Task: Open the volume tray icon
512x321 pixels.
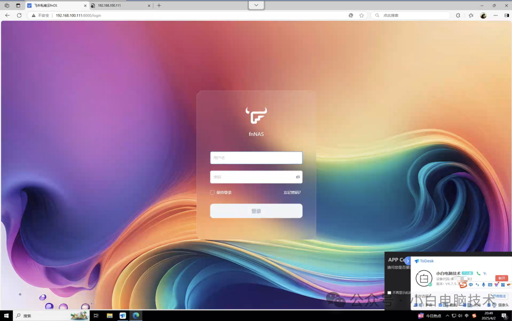Action: click(x=460, y=316)
